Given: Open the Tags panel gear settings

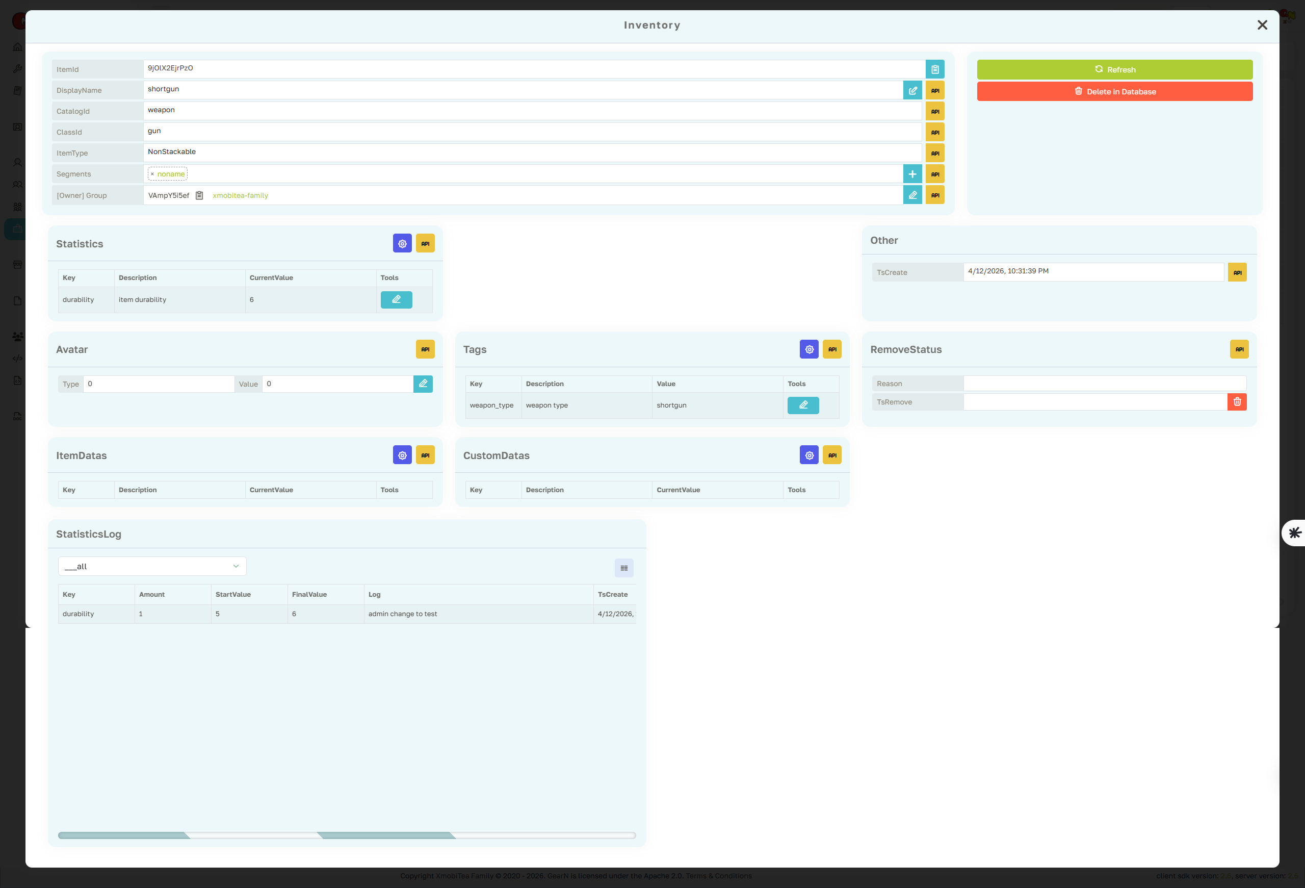Looking at the screenshot, I should pos(808,349).
